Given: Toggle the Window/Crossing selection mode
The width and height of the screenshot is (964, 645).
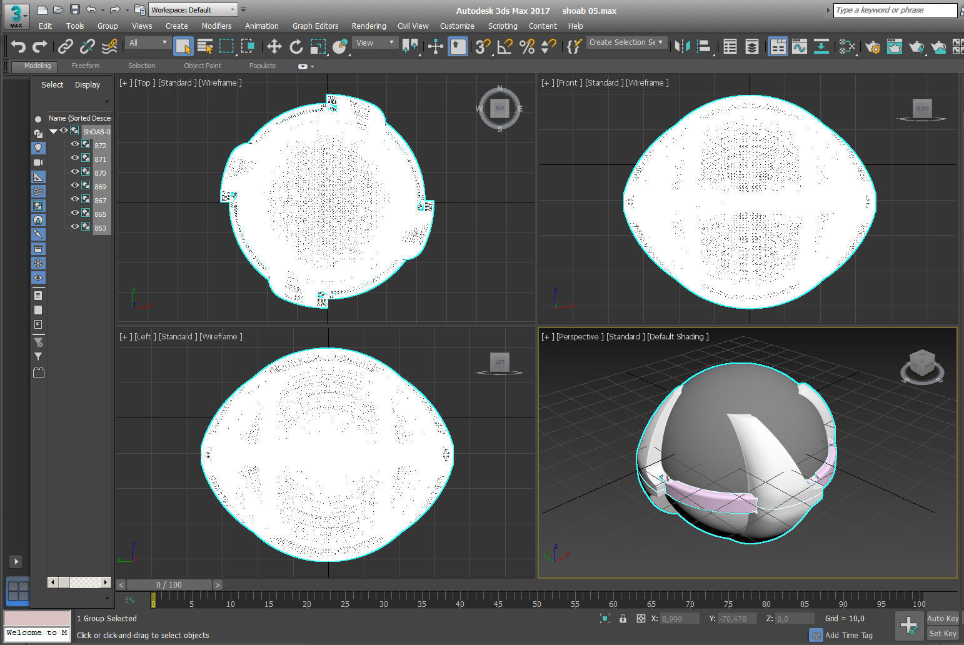Looking at the screenshot, I should click(x=248, y=46).
